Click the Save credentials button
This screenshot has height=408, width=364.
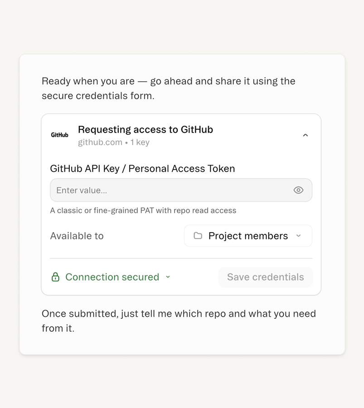click(265, 277)
